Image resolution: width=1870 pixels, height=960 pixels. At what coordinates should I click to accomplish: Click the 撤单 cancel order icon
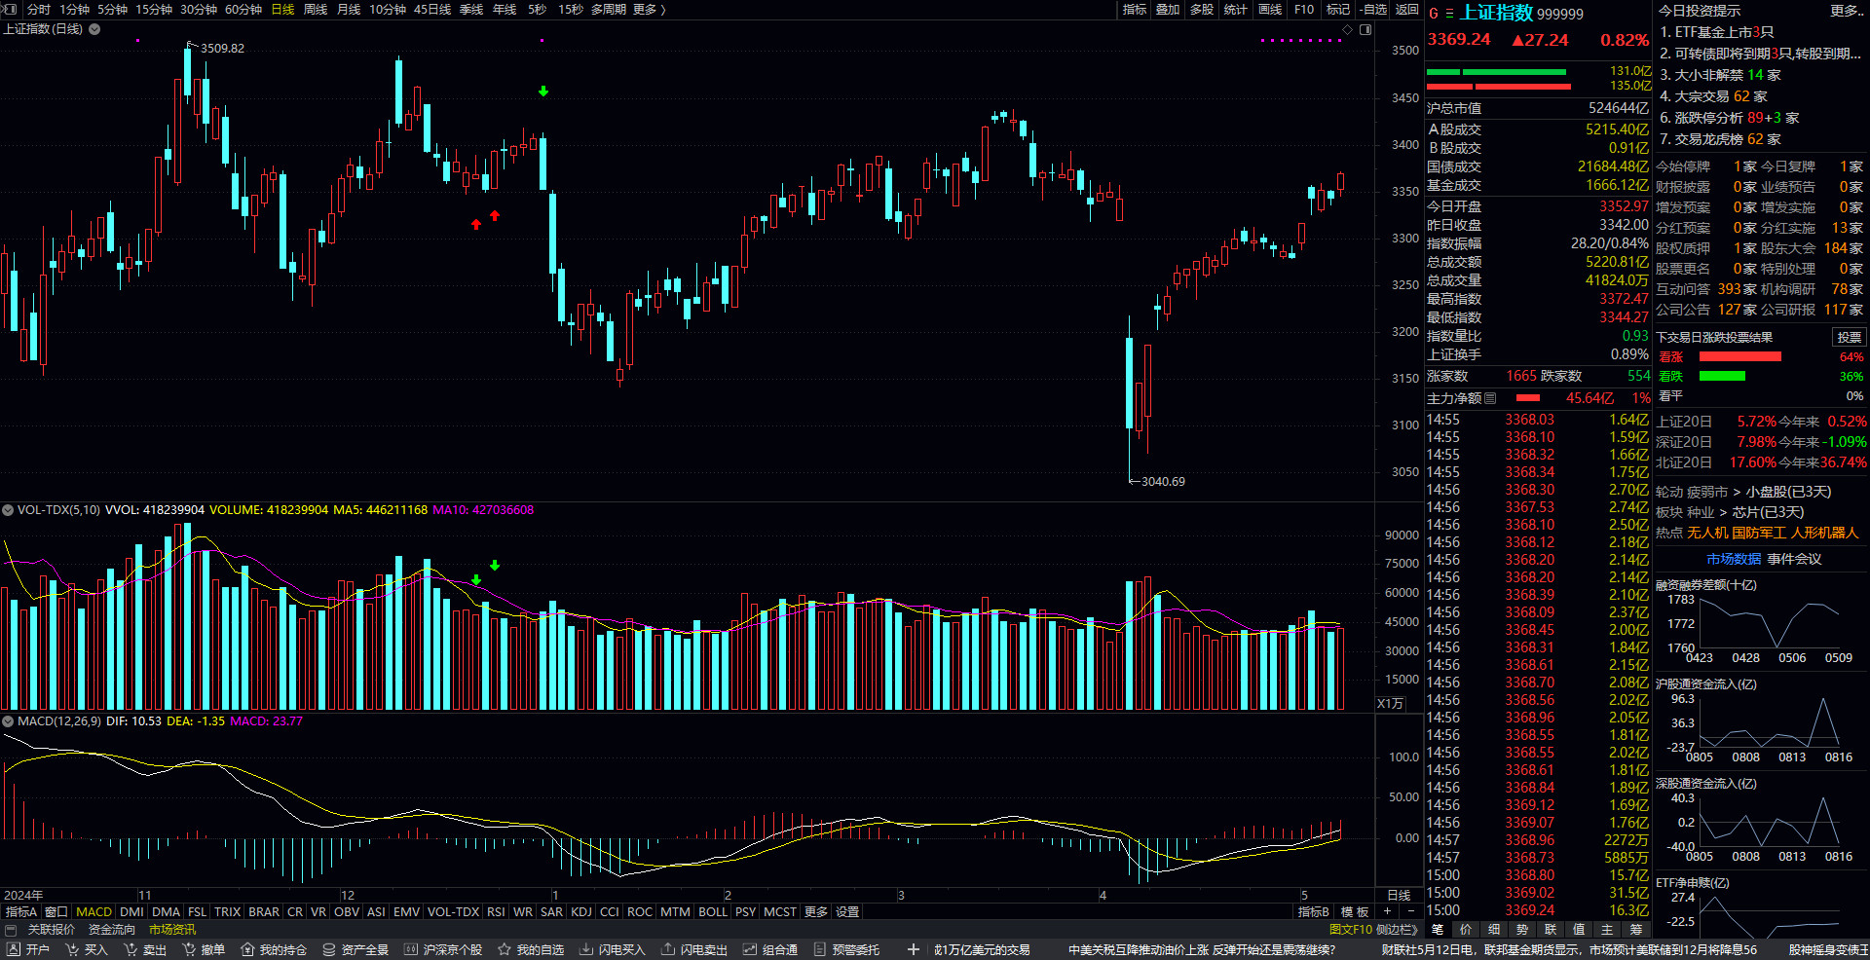[189, 949]
